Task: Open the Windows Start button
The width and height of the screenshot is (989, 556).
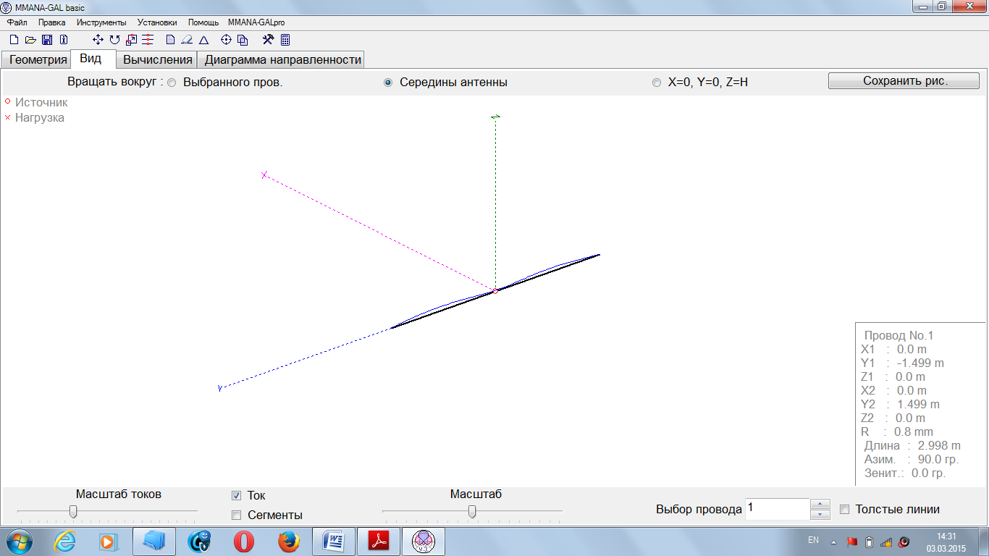Action: coord(20,541)
